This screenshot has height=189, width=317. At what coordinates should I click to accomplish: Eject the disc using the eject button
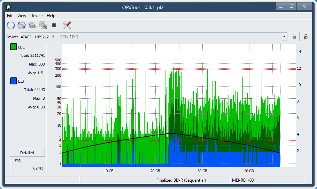click(294, 37)
